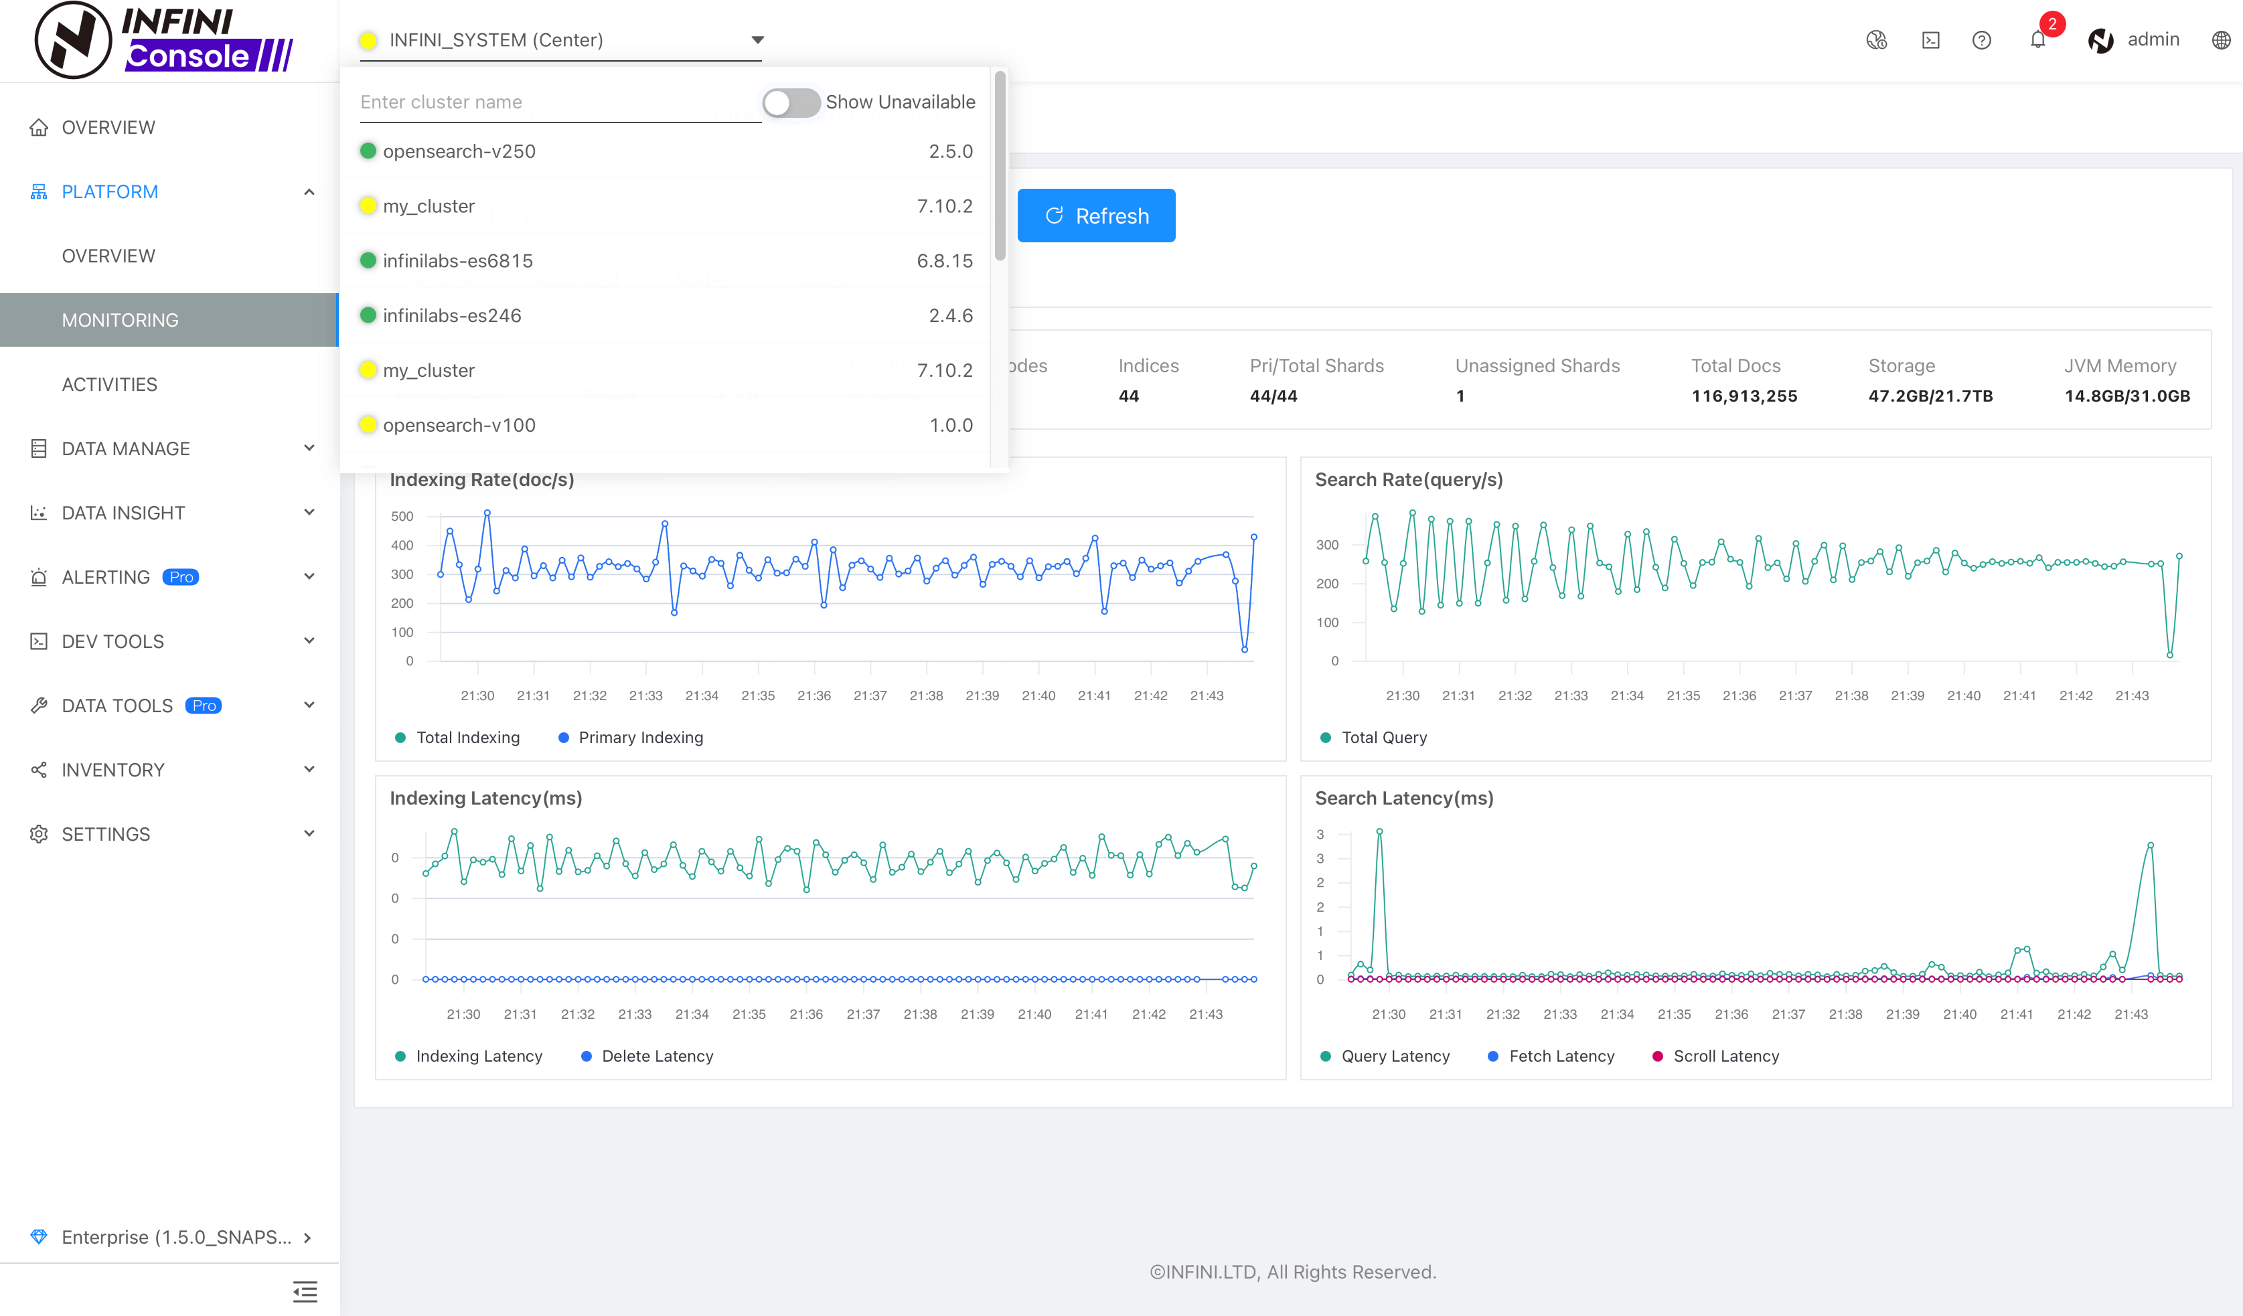
Task: Click the Storage value 47.2GB/21.7TB
Action: pos(1930,396)
